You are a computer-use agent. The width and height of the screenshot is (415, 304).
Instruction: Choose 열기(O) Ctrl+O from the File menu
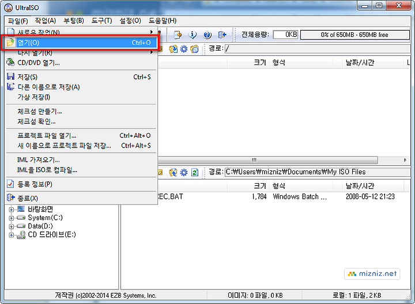coord(81,43)
